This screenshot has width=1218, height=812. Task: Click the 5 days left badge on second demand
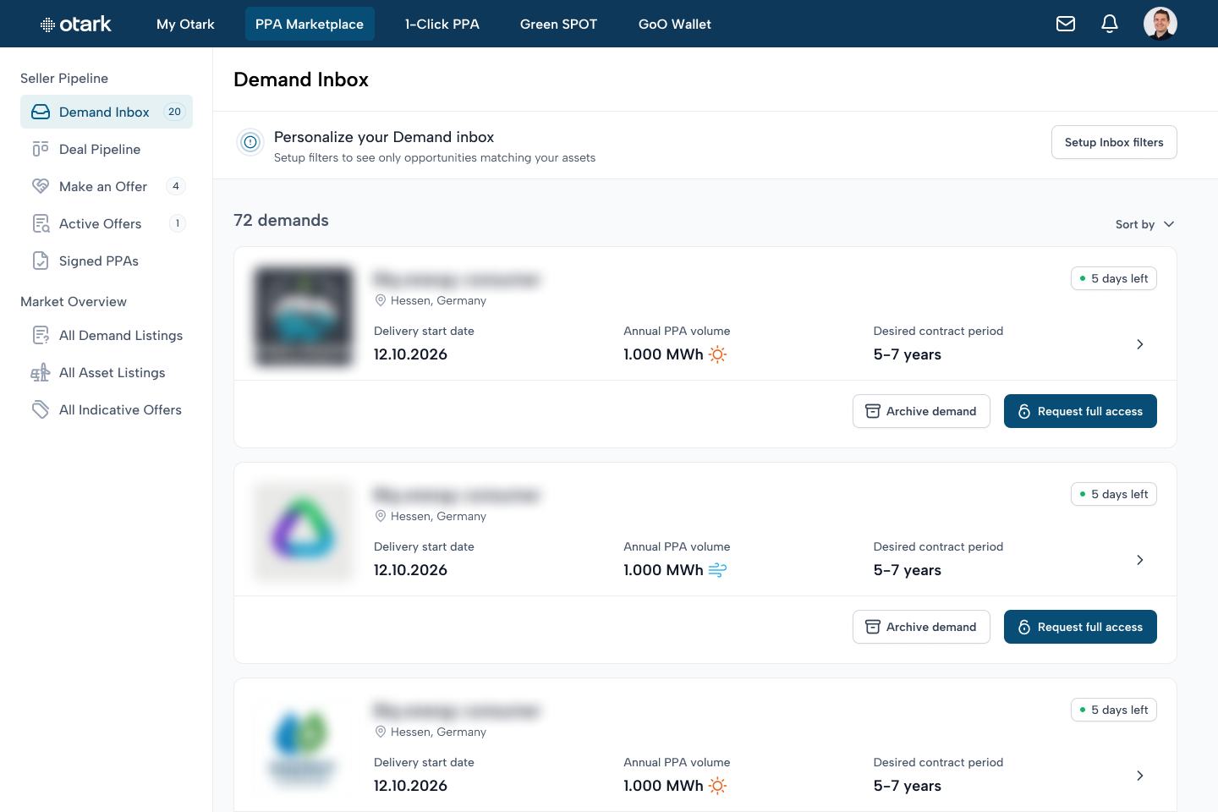click(x=1114, y=494)
